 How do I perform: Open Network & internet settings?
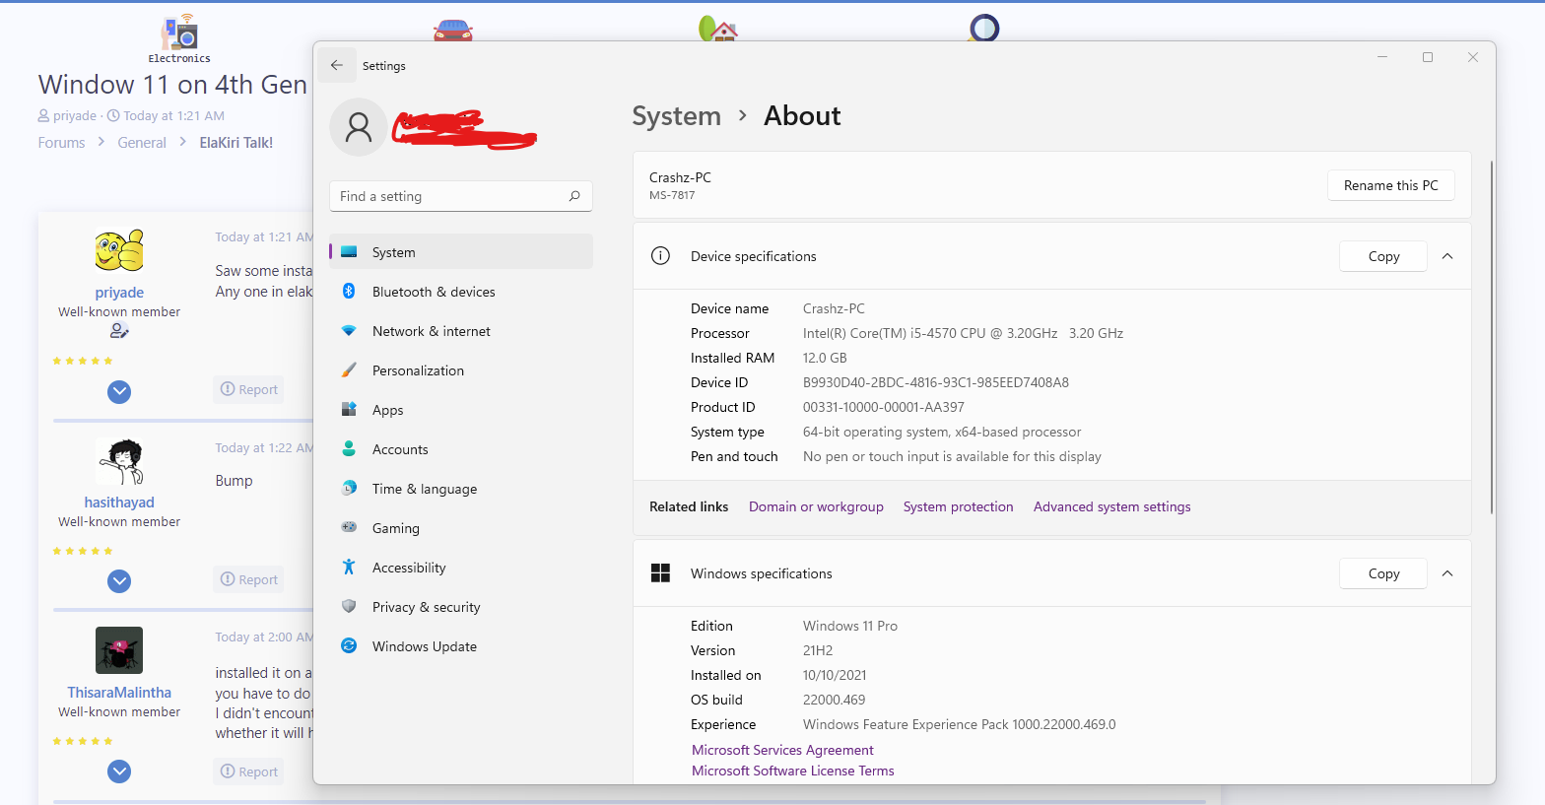pos(461,331)
